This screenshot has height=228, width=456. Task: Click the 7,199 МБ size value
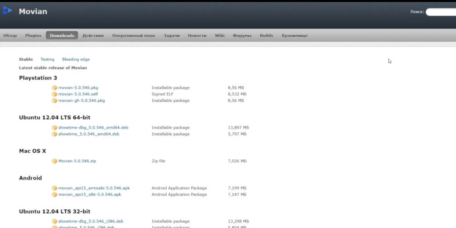point(237,188)
